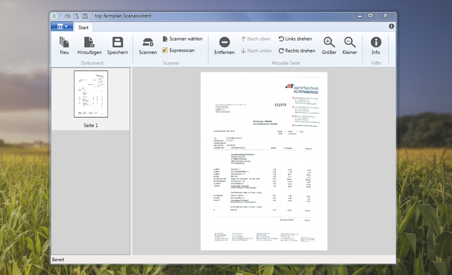Open the Info help icon
452x275 pixels.
tap(375, 45)
